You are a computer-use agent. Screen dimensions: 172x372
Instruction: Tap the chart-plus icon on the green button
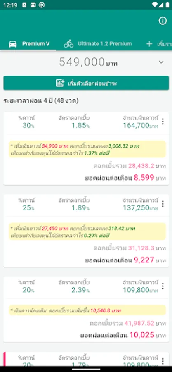[x=60, y=83]
